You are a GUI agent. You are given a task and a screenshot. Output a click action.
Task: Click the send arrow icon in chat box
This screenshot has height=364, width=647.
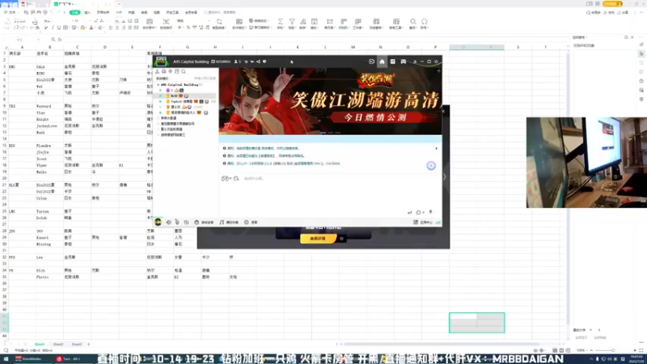click(409, 212)
